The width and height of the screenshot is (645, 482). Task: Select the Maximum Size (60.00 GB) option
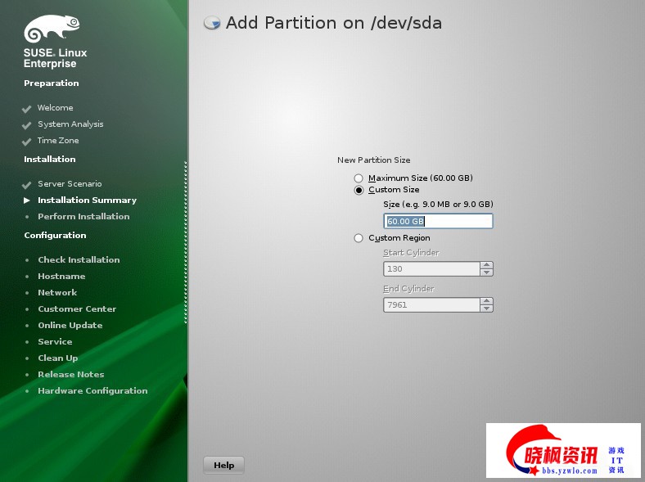[x=359, y=178]
